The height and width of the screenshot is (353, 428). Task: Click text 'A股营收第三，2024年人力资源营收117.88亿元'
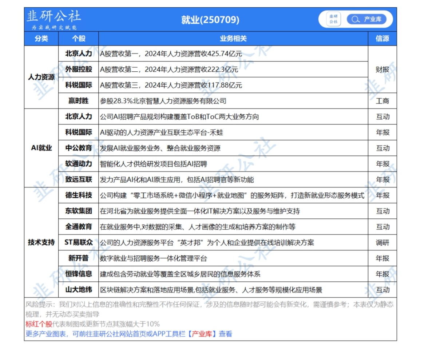pyautogui.click(x=171, y=86)
